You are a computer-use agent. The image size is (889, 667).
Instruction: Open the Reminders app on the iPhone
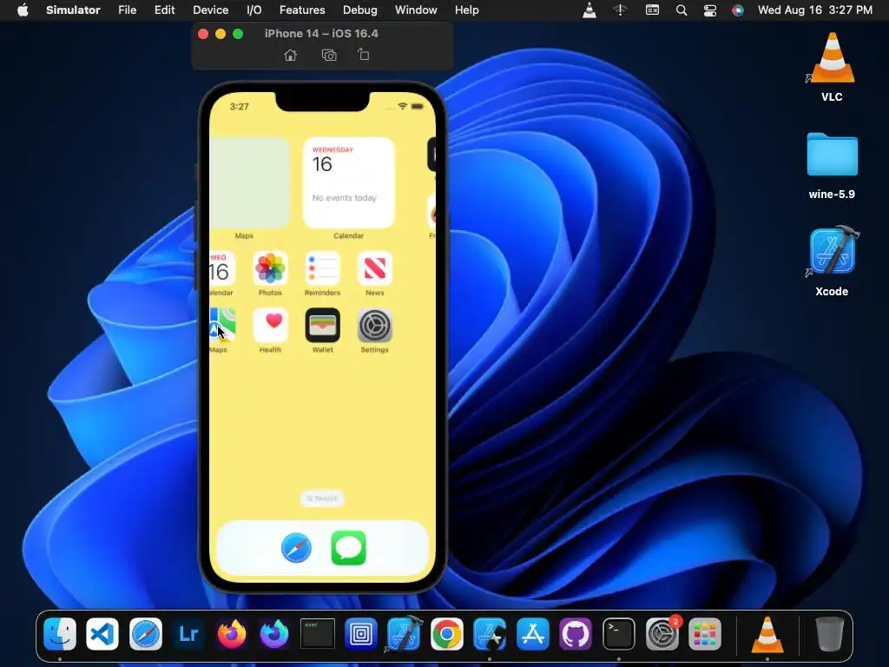323,268
